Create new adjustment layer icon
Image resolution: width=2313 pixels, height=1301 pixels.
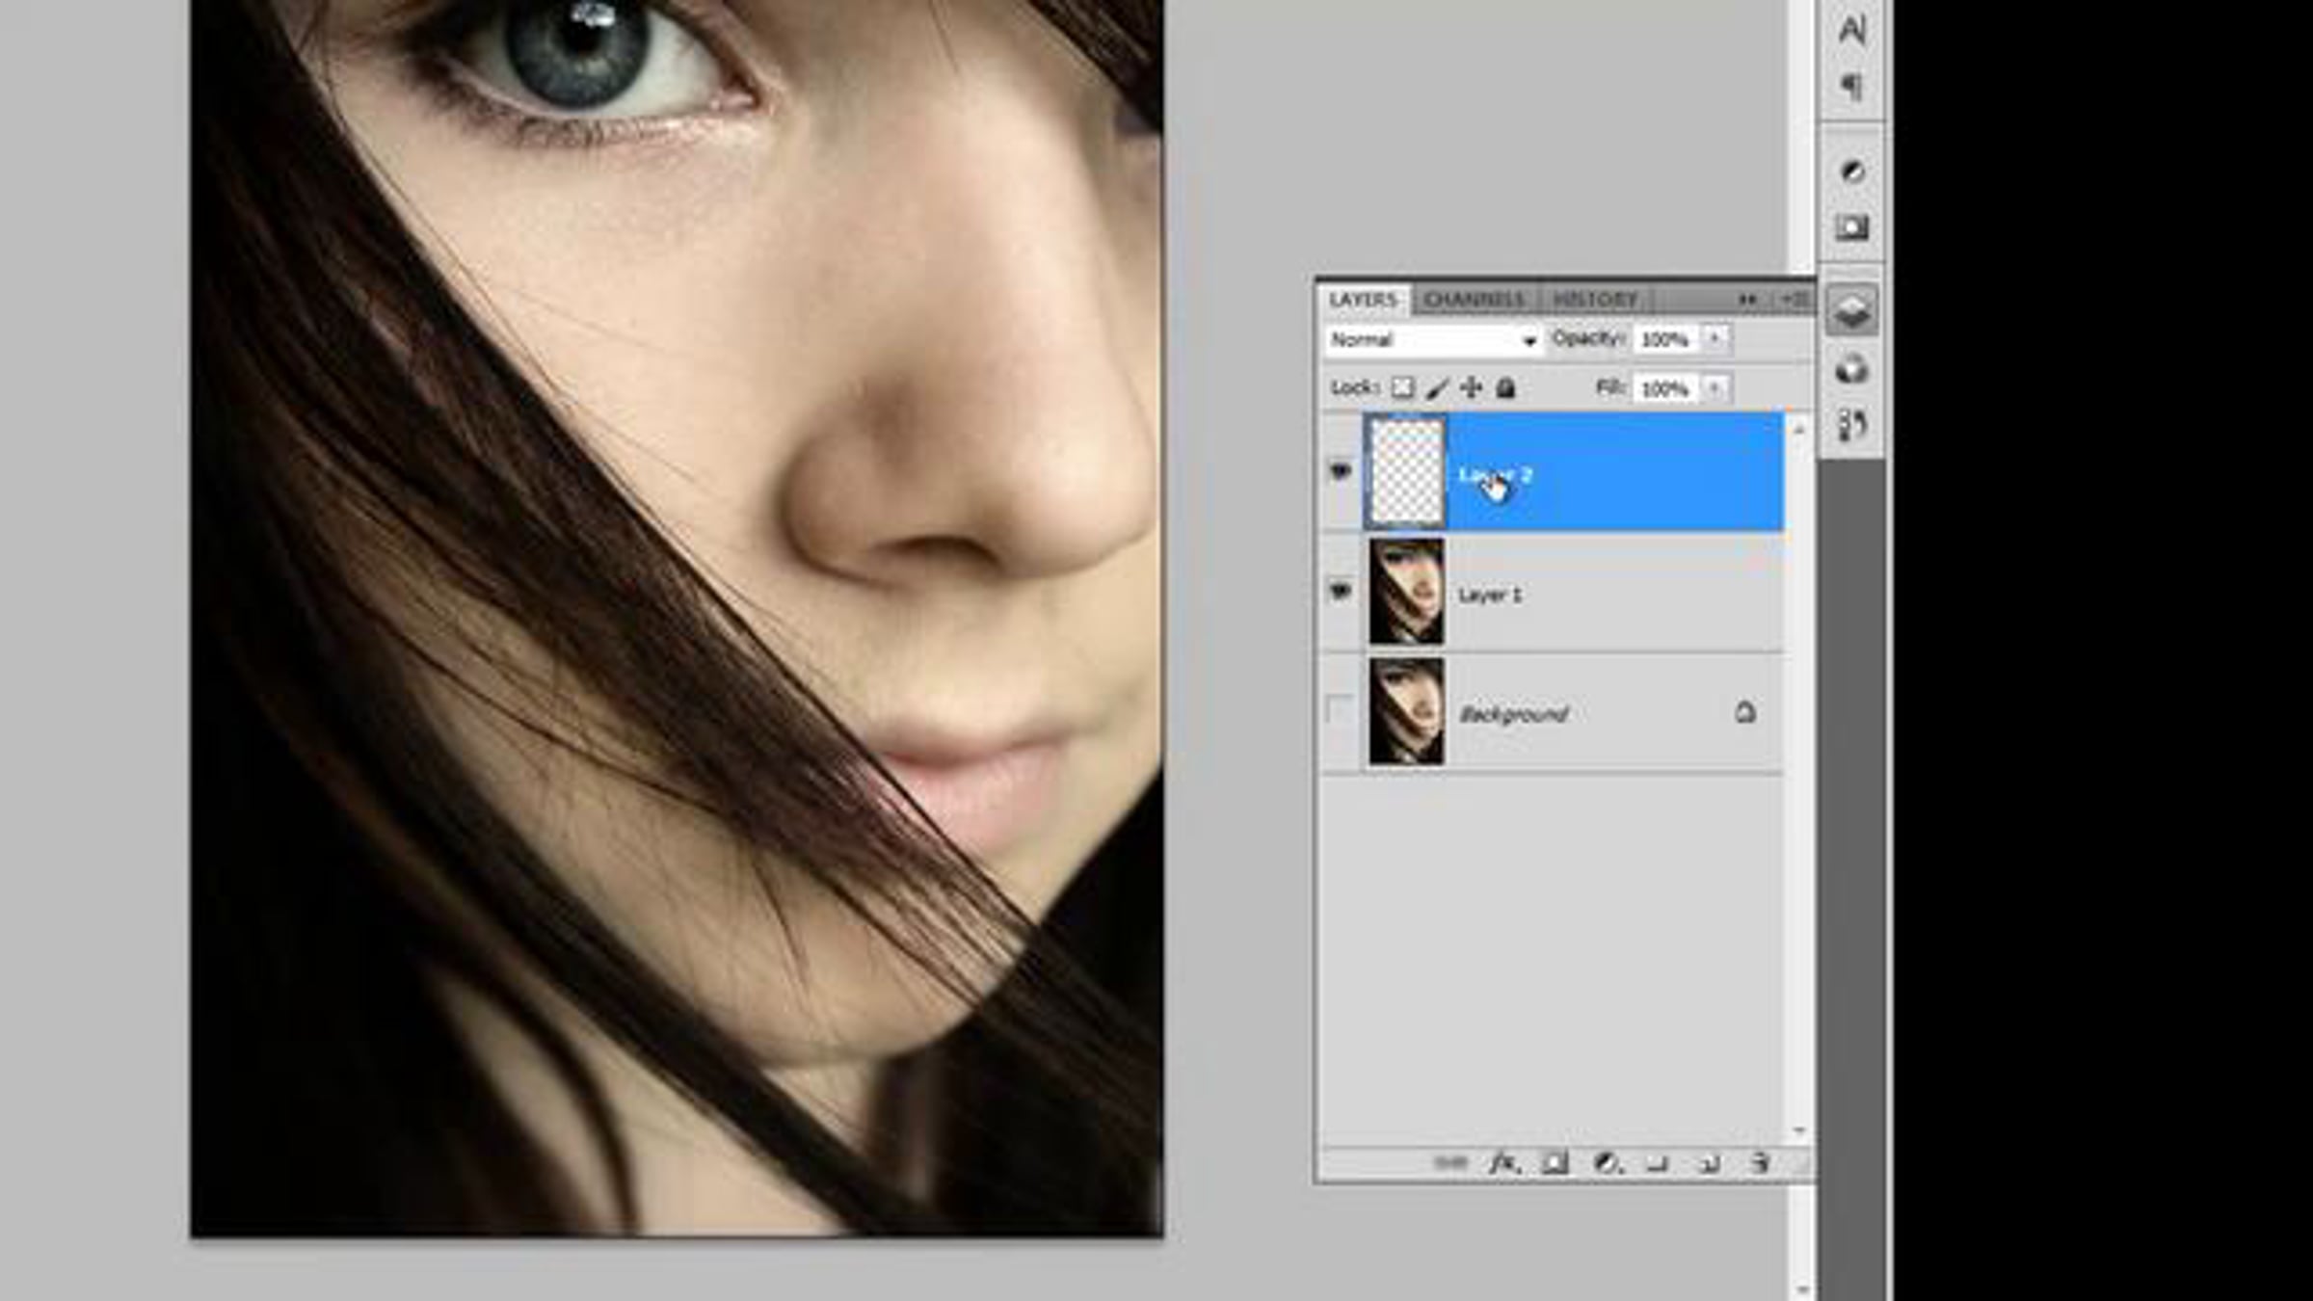point(1606,1163)
